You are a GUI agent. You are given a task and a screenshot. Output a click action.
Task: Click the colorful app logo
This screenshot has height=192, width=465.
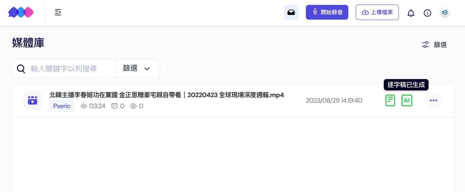tap(21, 12)
